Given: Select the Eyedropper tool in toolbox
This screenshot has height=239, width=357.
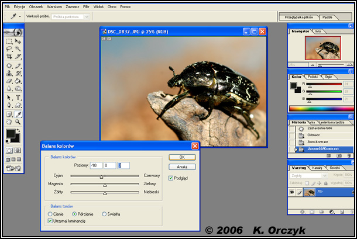Looking at the screenshot, I should coord(18,114).
